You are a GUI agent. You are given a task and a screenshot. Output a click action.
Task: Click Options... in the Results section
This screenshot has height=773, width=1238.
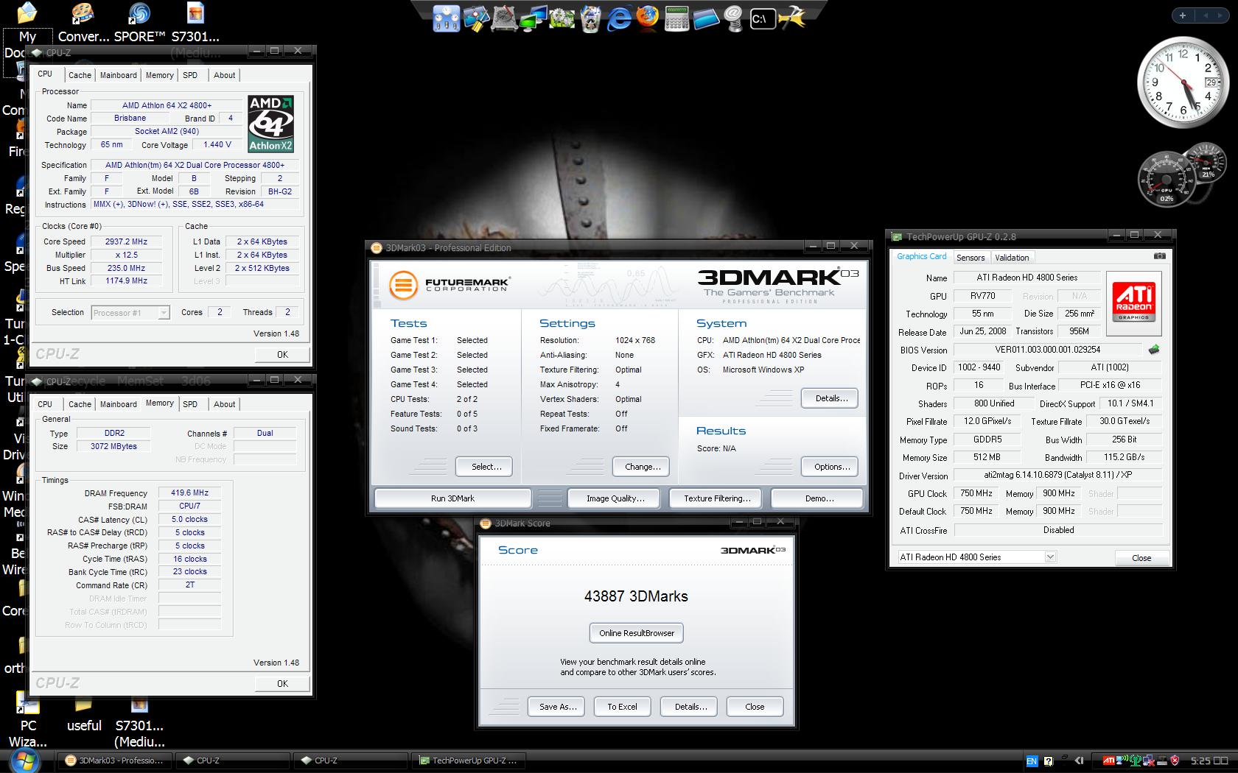[831, 467]
